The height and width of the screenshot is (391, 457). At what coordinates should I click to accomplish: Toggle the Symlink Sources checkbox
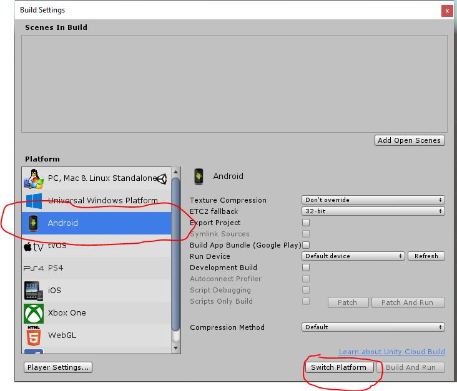[306, 234]
